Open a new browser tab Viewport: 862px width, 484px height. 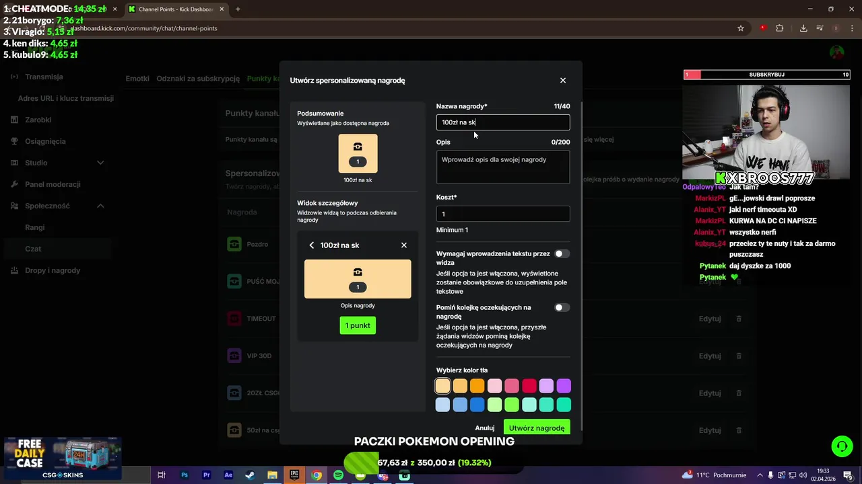tap(238, 9)
